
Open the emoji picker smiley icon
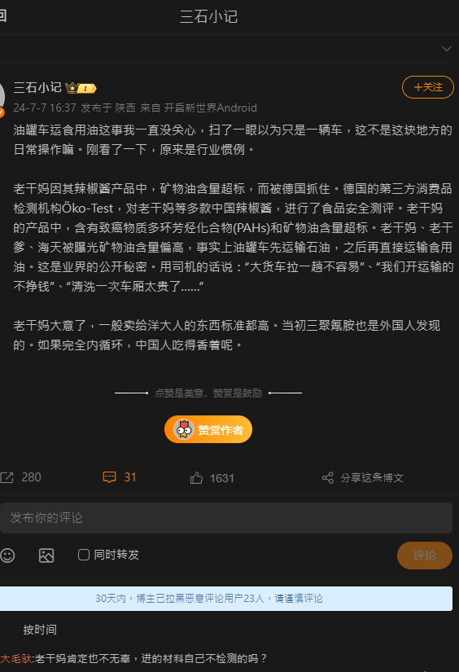pyautogui.click(x=7, y=556)
